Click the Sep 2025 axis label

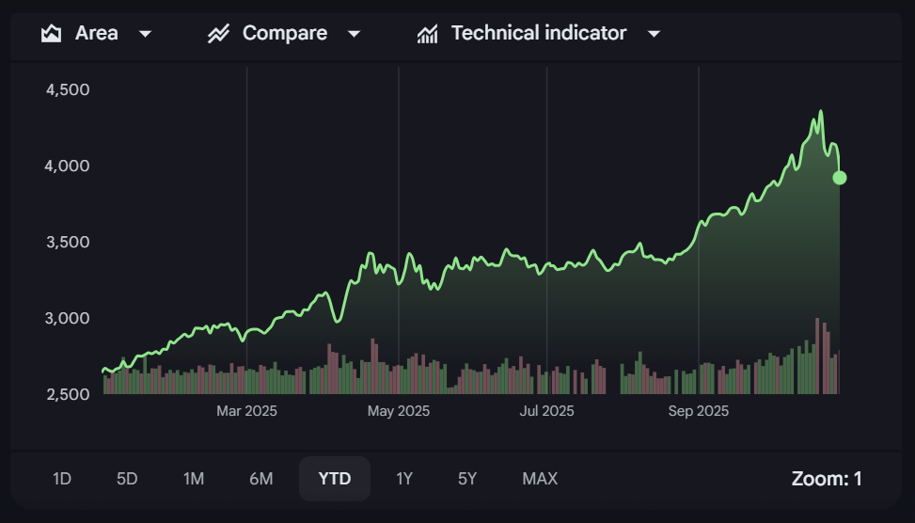(x=699, y=411)
